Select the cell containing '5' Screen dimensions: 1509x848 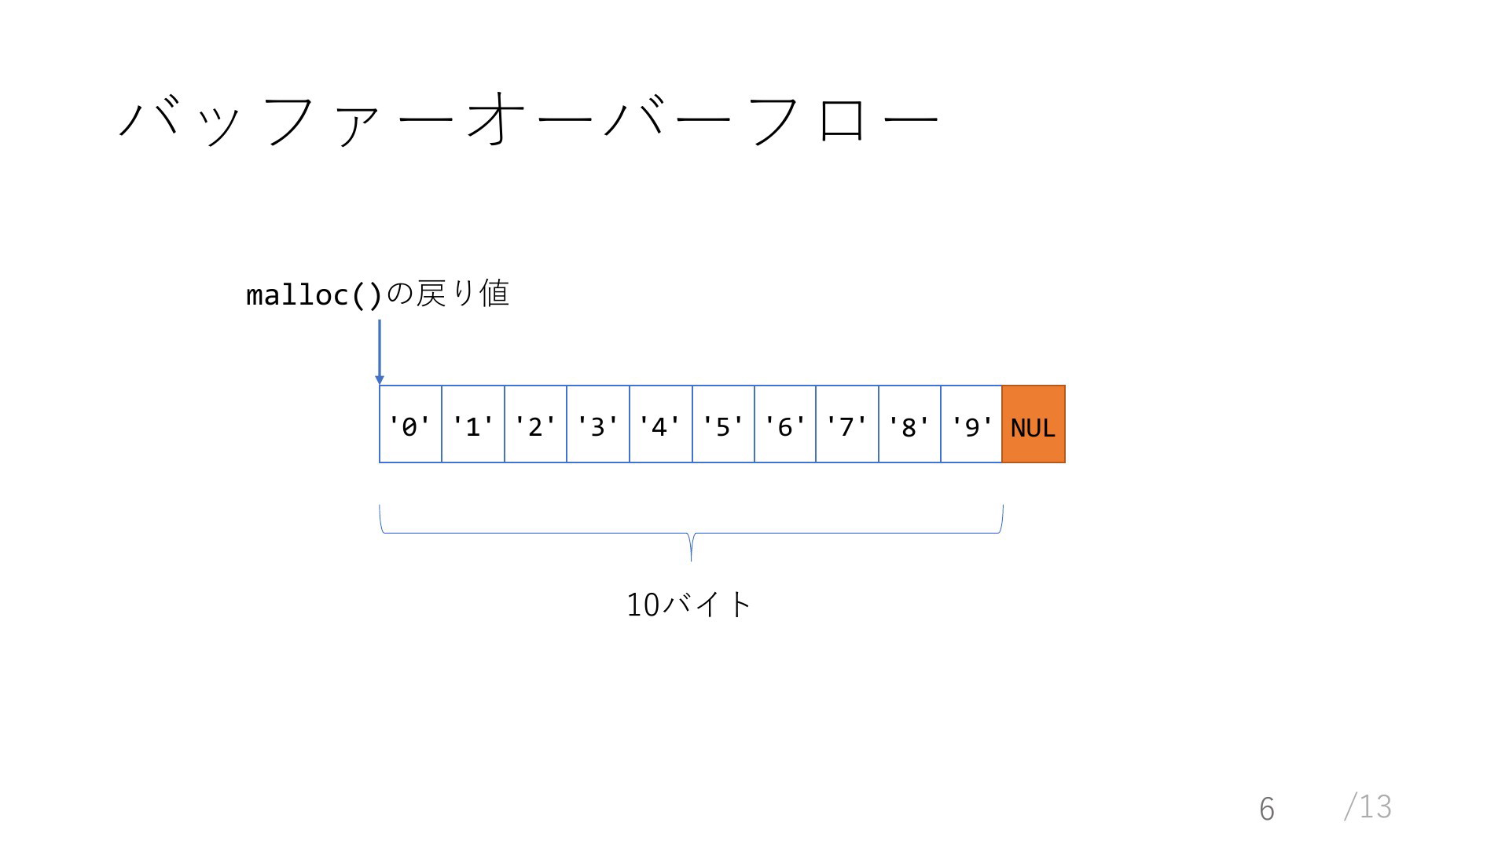(723, 424)
